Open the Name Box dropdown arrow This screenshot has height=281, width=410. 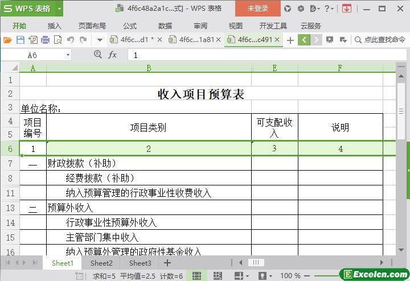point(68,55)
